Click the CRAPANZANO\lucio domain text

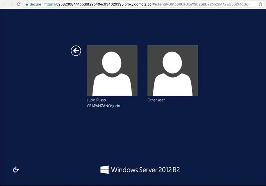(x=103, y=106)
